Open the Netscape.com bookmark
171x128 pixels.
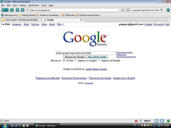(x=9, y=15)
